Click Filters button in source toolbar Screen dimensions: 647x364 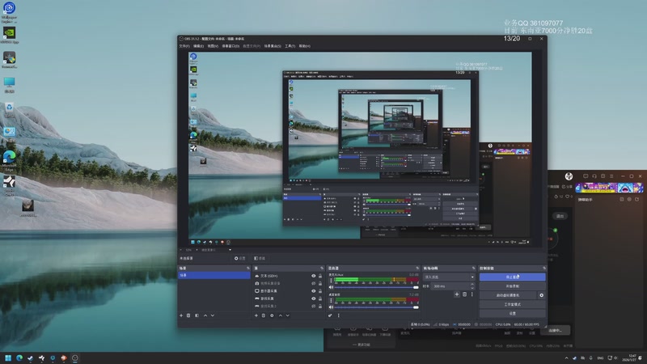260,258
